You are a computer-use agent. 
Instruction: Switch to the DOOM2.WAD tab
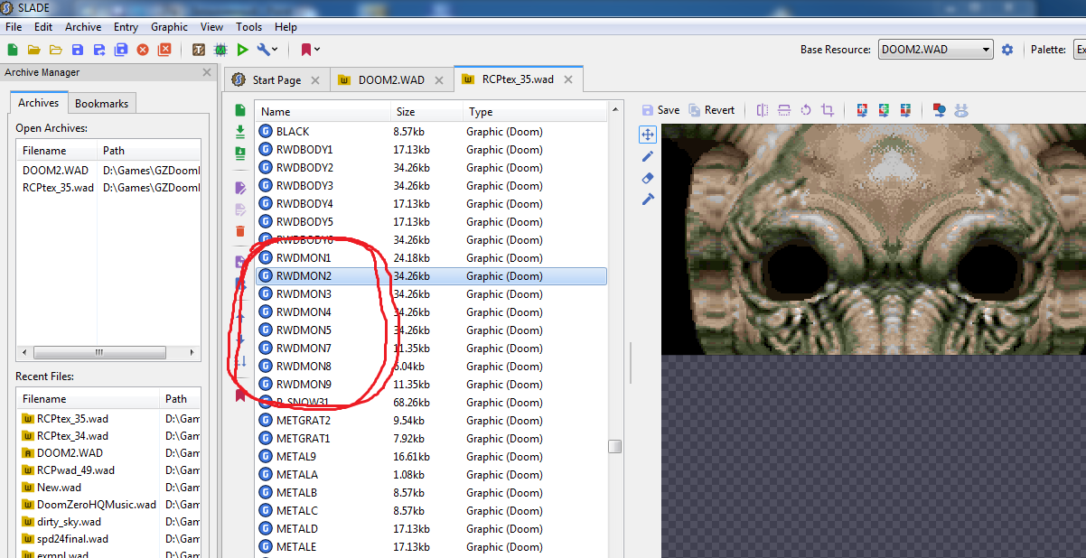coord(391,79)
